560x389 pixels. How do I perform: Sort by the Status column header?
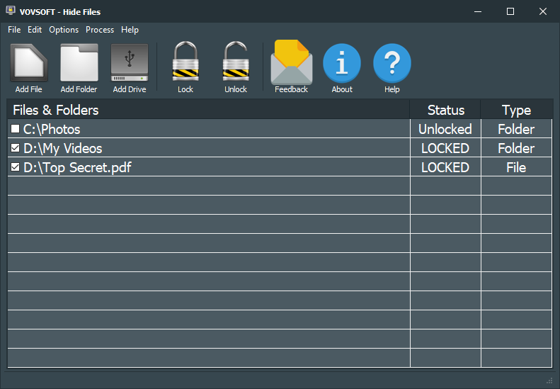point(445,110)
